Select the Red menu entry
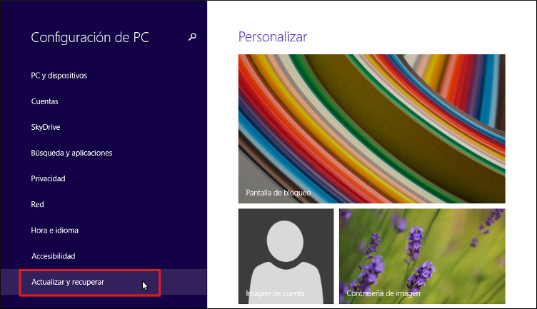This screenshot has width=537, height=309. [37, 204]
